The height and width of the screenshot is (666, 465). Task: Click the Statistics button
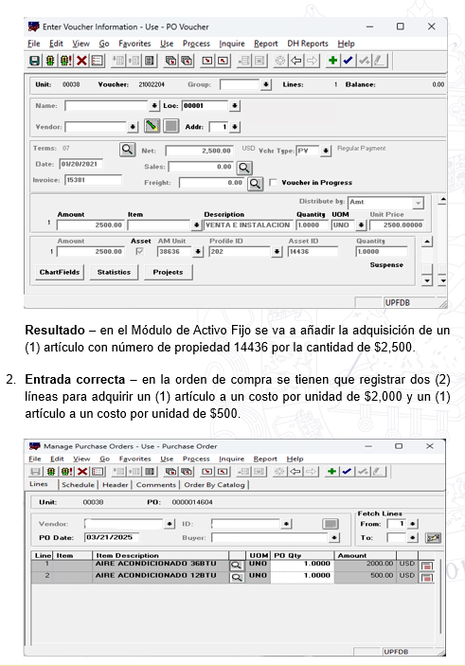pyautogui.click(x=114, y=272)
